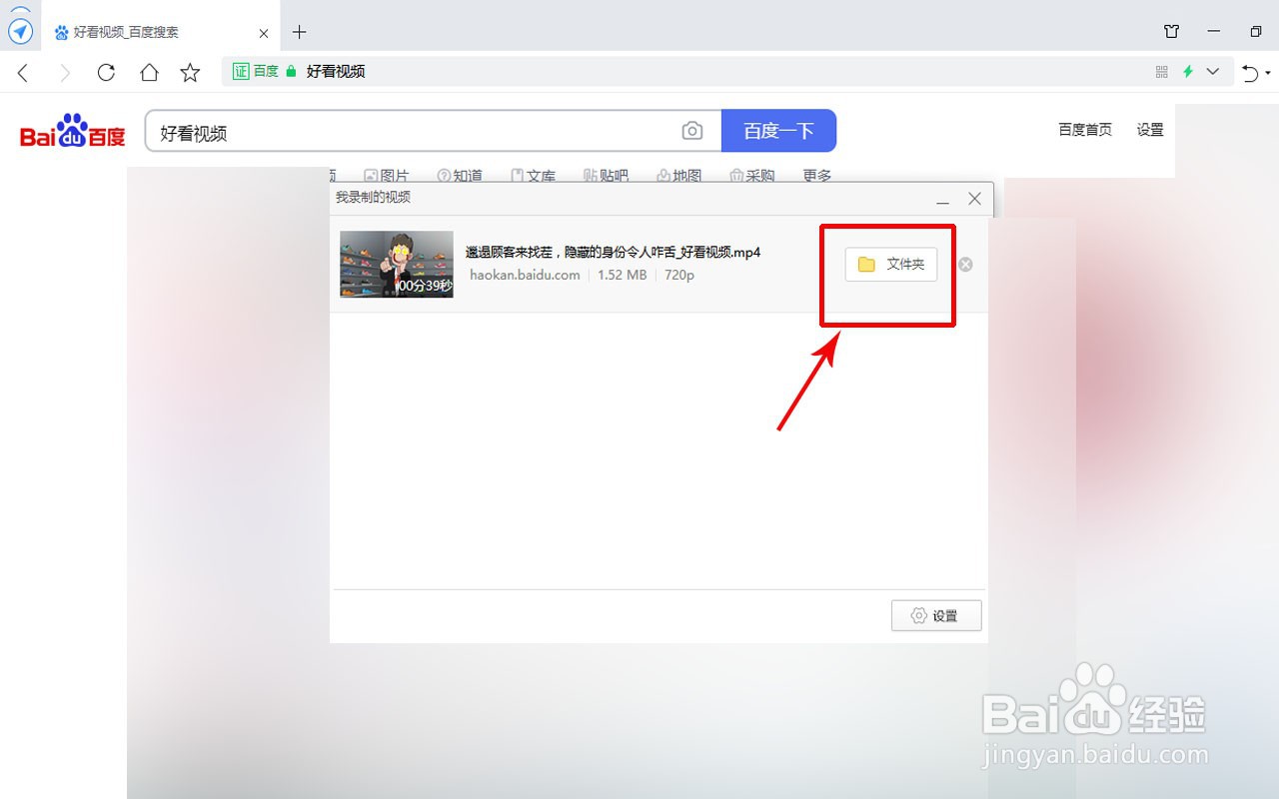Open the Baidu 设置 link at the top right

click(x=1150, y=130)
